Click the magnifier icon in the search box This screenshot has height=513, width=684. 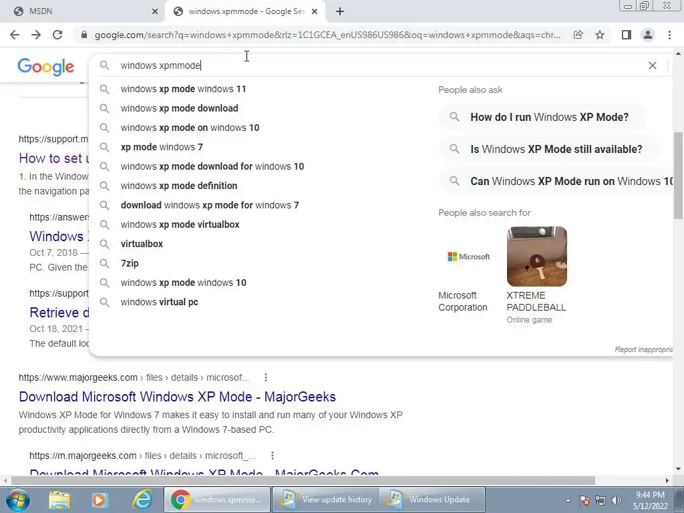pos(104,65)
